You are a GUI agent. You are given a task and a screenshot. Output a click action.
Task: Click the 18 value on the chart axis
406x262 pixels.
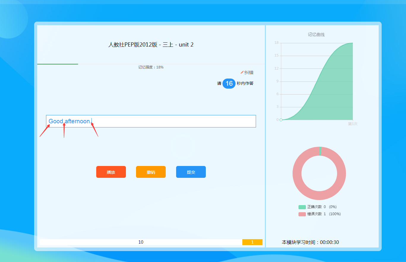[277, 43]
